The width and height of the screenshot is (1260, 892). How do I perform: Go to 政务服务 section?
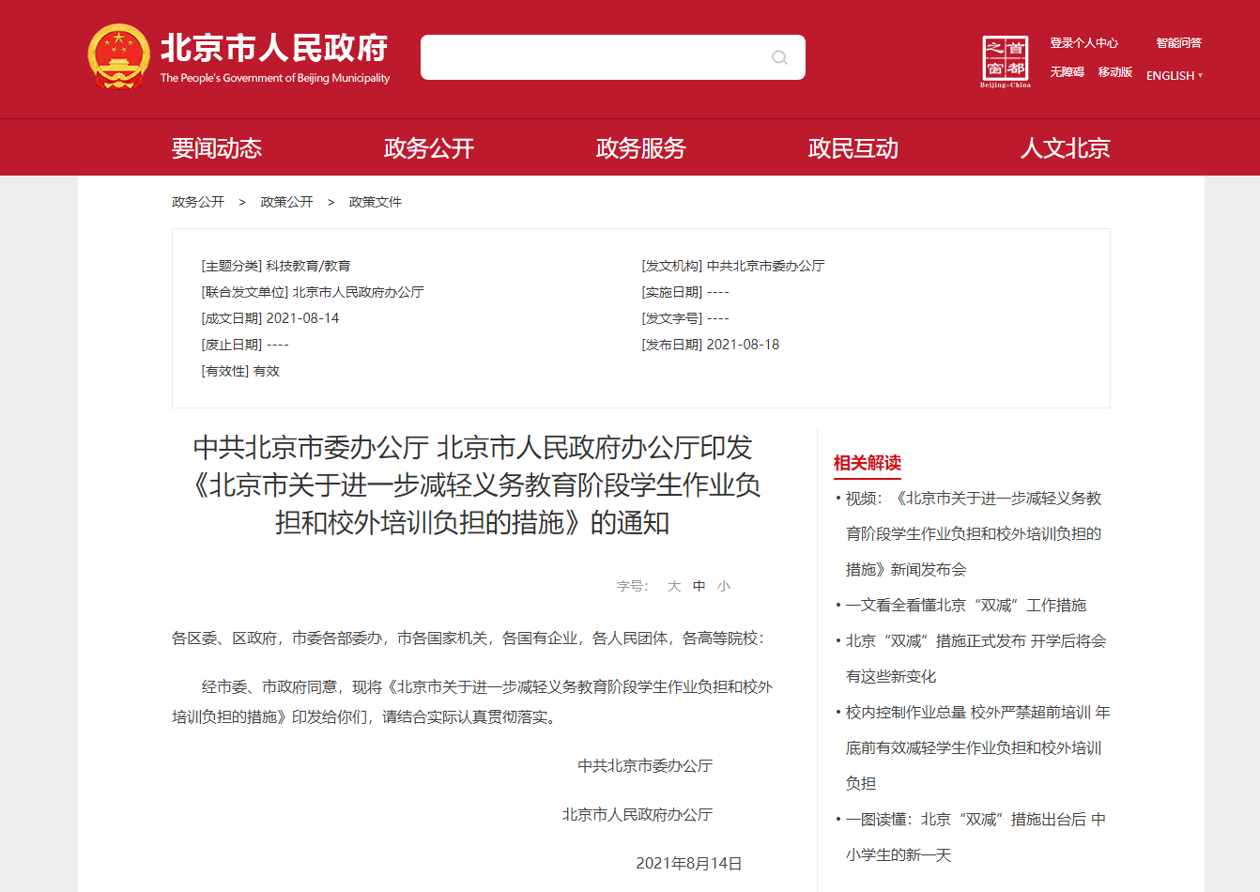[641, 148]
